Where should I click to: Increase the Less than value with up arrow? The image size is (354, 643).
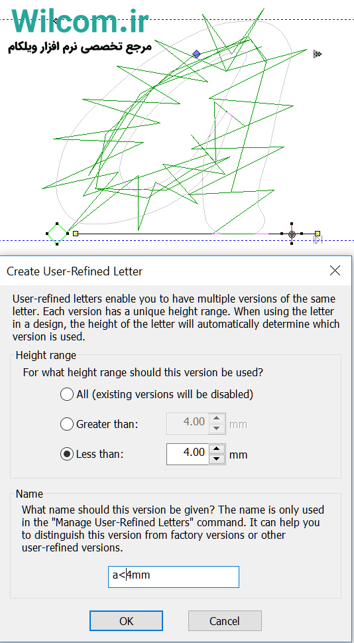217,449
